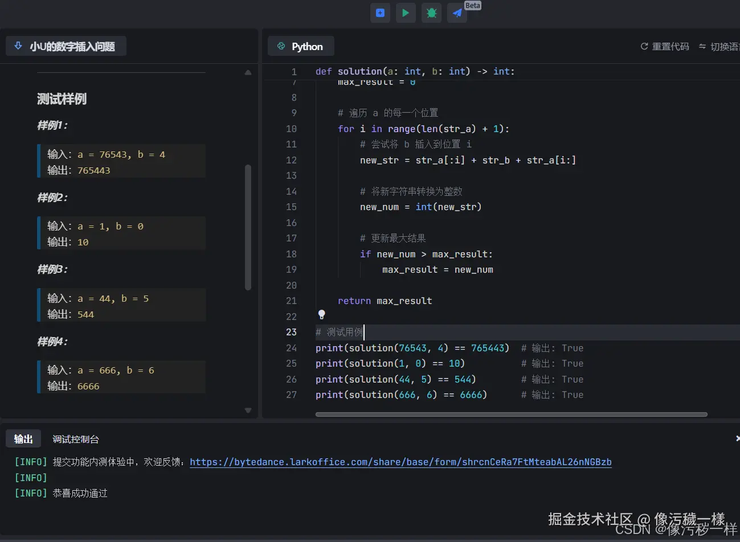The height and width of the screenshot is (542, 740).
Task: Click the def solution line in the editor
Action: point(415,71)
